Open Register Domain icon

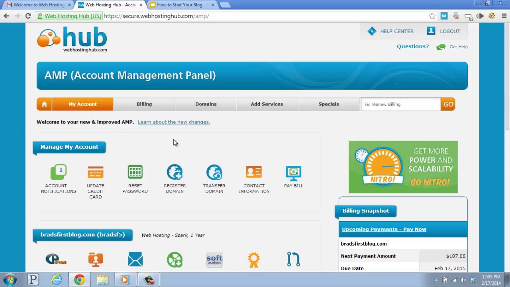pos(175,172)
